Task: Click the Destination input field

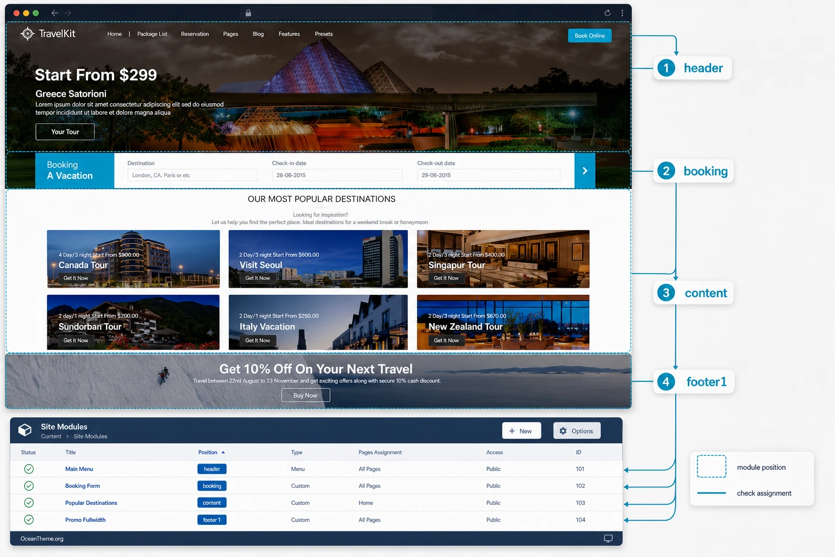Action: 192,175
